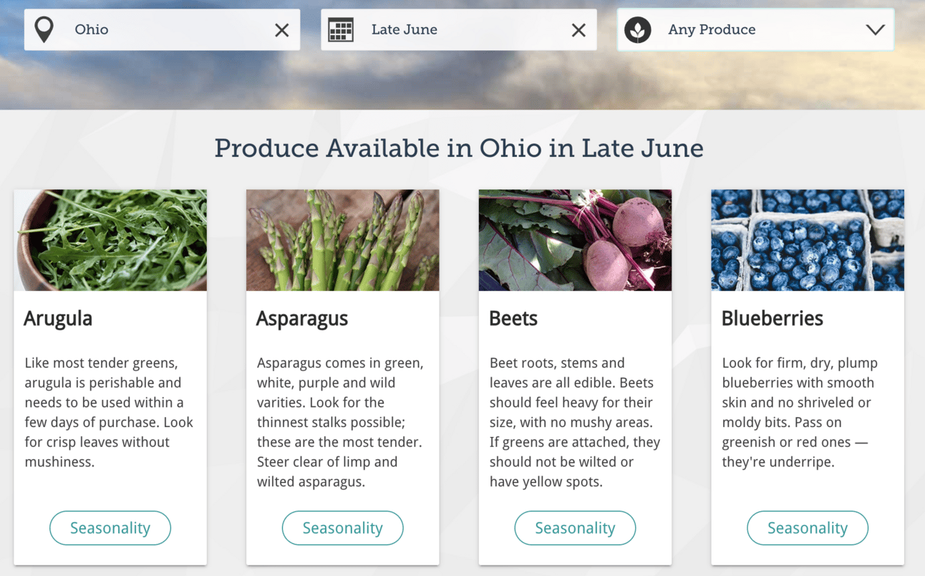Click the calendar icon beside Late June
The image size is (925, 576).
click(341, 30)
